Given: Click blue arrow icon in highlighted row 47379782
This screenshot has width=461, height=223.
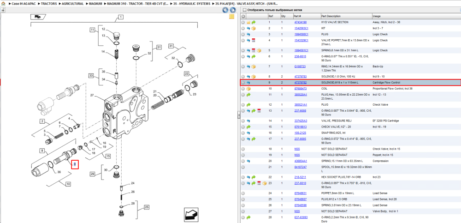Looking at the screenshot, I should pos(248,83).
